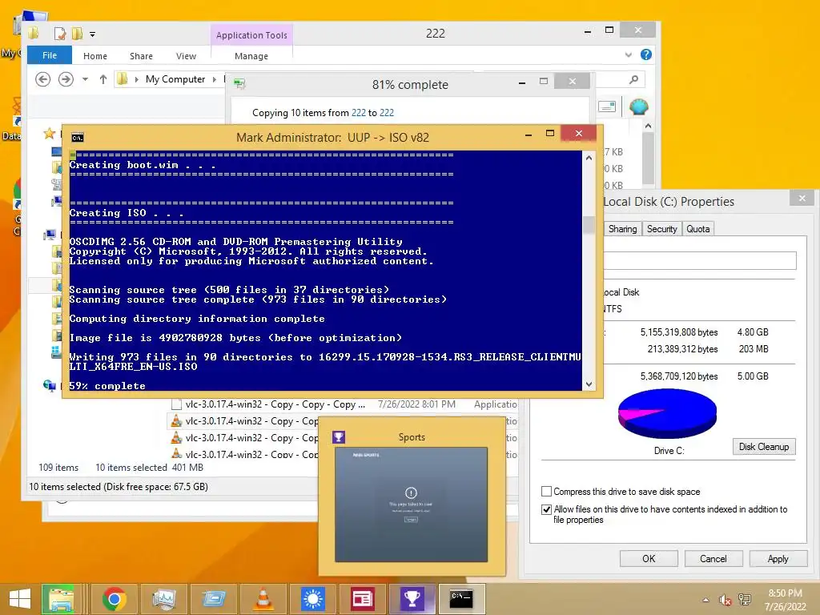Open the News app from the taskbar
This screenshot has height=615, width=820.
coord(363,599)
